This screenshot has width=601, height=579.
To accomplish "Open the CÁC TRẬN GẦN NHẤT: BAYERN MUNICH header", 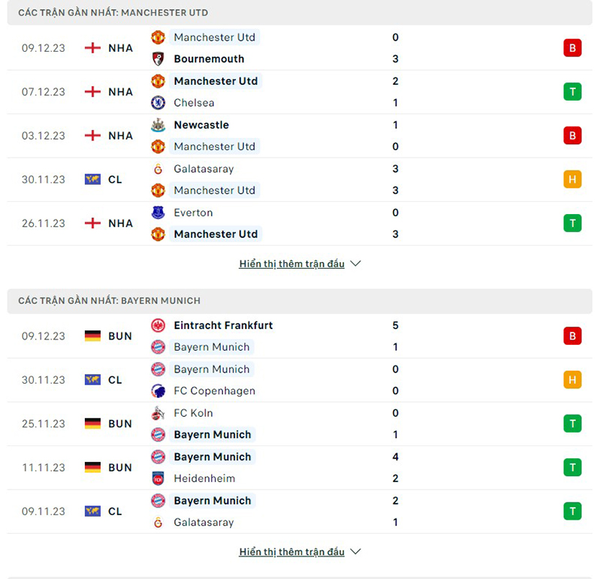I will click(110, 300).
